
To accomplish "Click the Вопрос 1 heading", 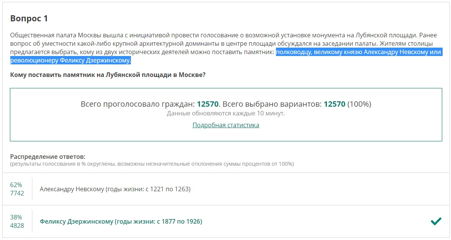I will [29, 18].
